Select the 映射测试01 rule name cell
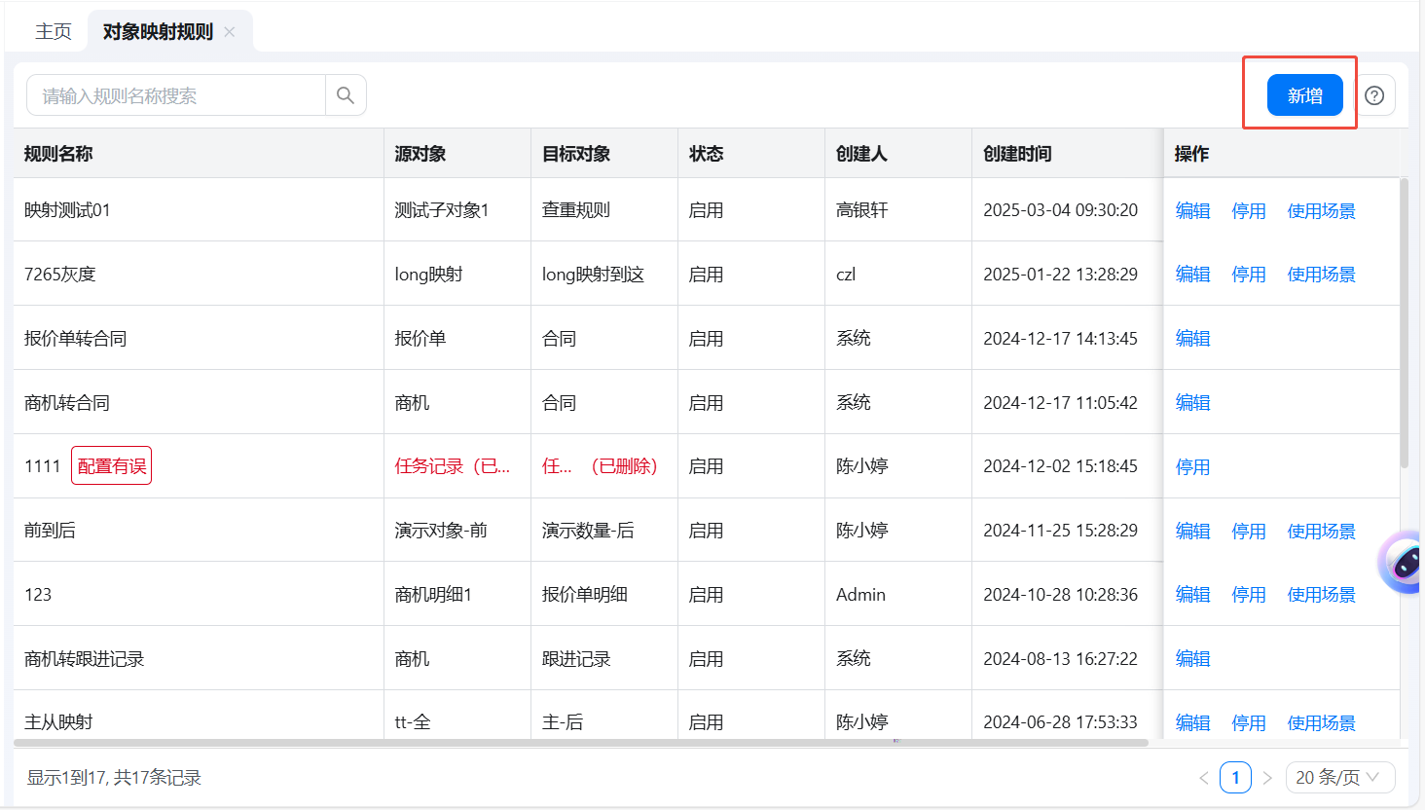This screenshot has height=810, width=1425. [199, 210]
